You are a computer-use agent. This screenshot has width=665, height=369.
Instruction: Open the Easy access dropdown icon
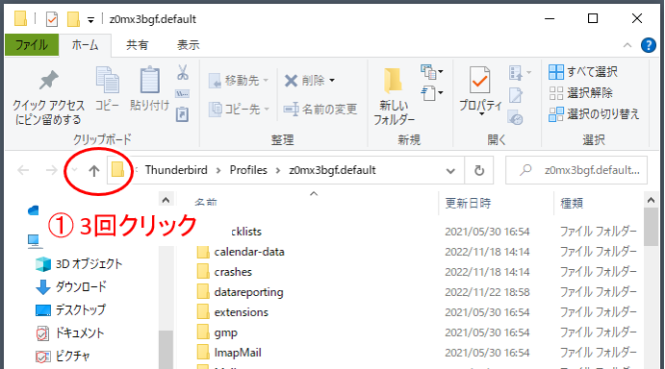pos(432,93)
